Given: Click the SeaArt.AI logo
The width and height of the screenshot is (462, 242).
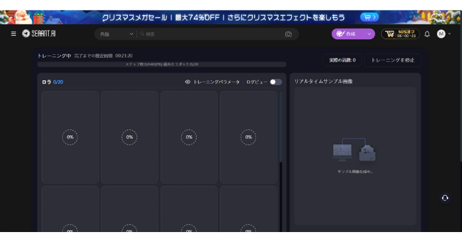Looking at the screenshot, I should (x=39, y=34).
